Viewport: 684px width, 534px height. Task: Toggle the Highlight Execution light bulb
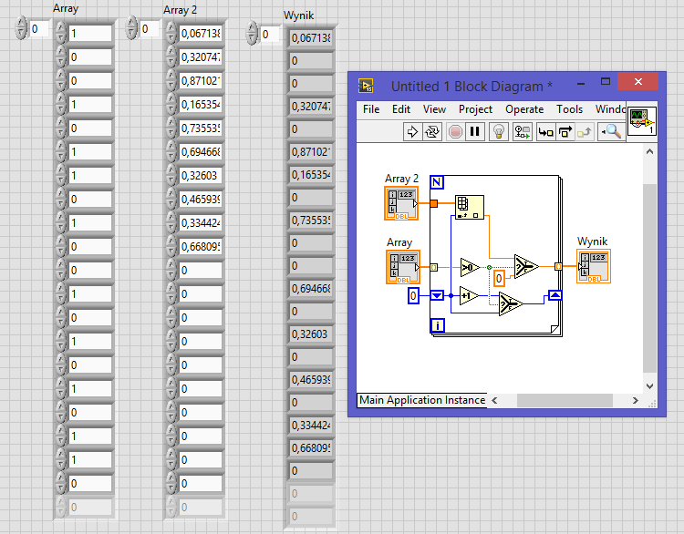[498, 131]
